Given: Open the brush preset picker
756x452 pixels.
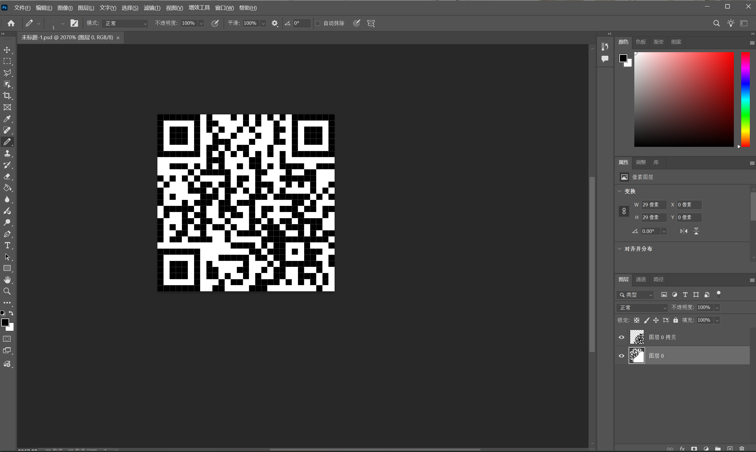Looking at the screenshot, I should click(x=63, y=24).
